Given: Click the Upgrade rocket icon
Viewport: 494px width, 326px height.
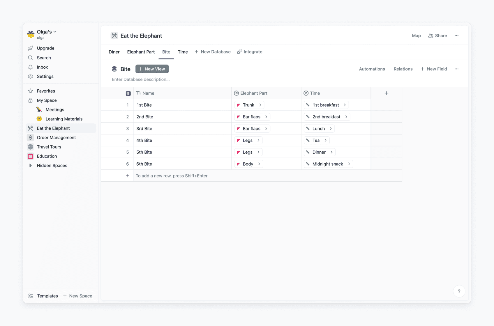Looking at the screenshot, I should tap(31, 48).
